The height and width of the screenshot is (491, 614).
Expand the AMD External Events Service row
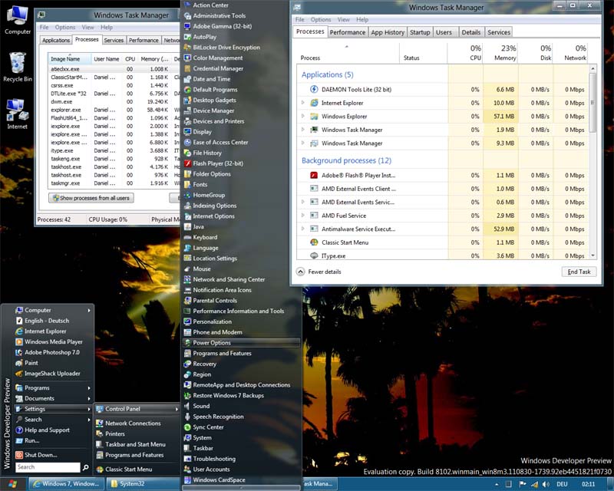tap(302, 202)
